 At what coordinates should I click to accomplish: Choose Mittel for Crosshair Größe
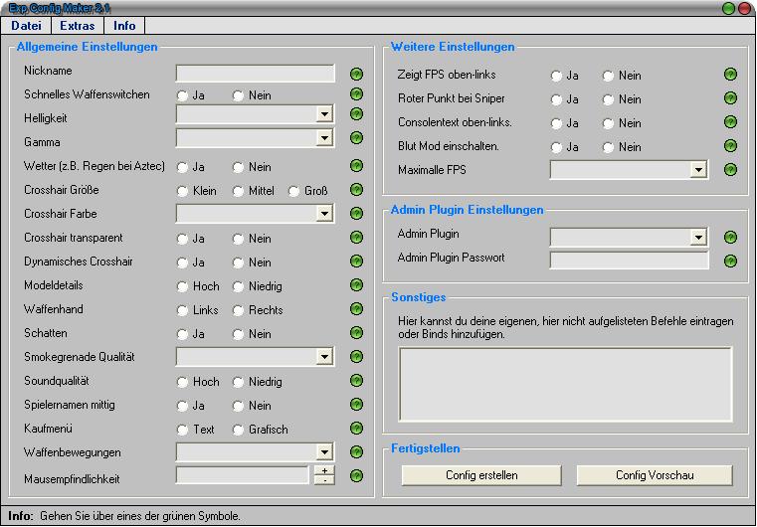click(x=239, y=191)
